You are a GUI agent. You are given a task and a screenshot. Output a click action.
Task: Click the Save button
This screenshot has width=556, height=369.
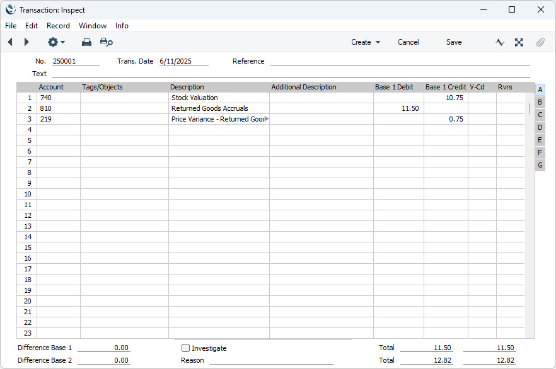click(454, 42)
